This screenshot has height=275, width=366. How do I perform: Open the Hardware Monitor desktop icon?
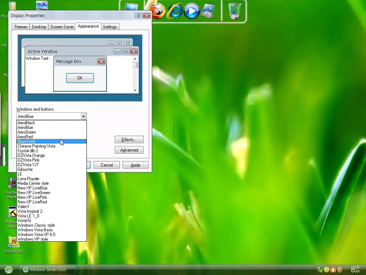click(12, 188)
